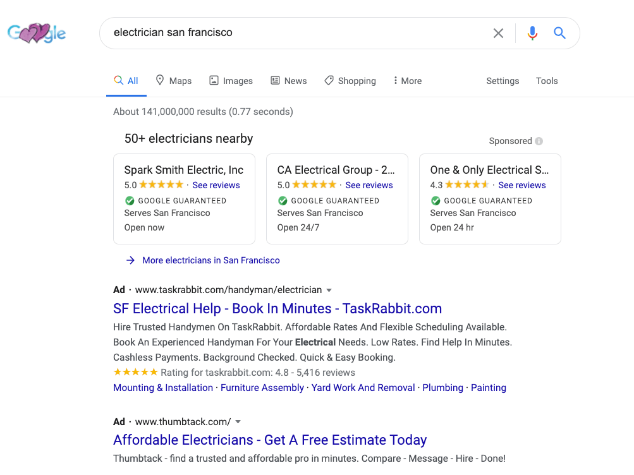
Task: Open More electricians in San Francisco
Action: coord(211,260)
